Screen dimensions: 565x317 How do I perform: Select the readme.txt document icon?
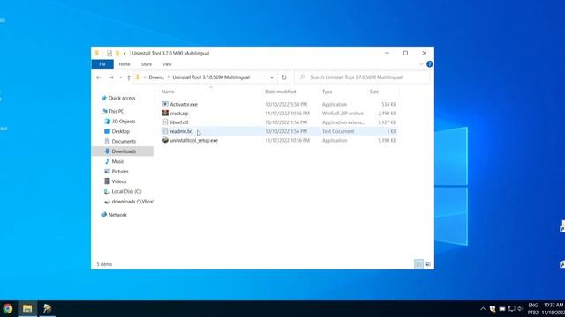165,131
